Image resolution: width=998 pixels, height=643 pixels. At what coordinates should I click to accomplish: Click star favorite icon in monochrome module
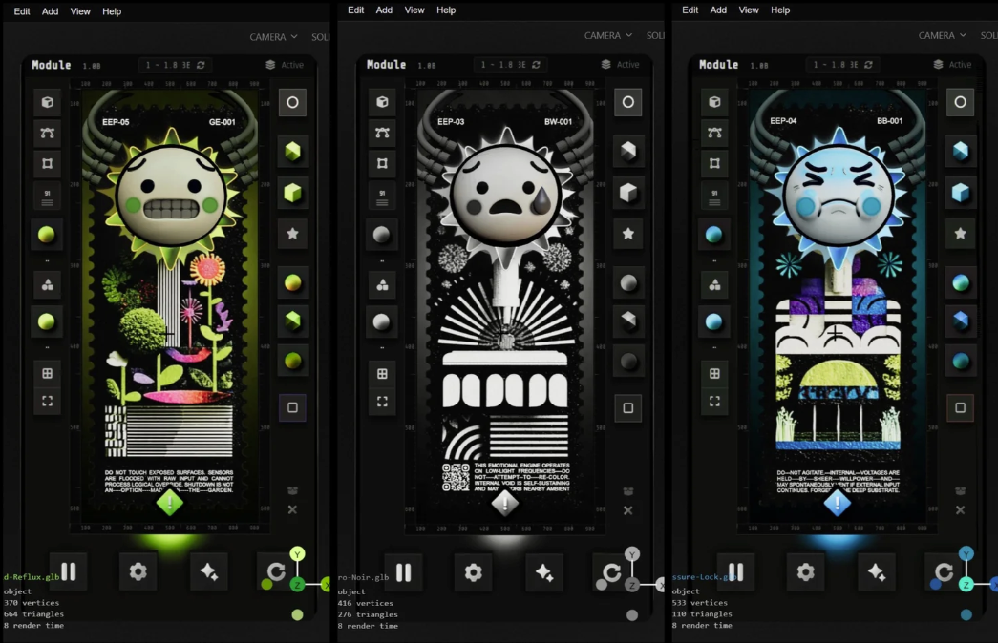pyautogui.click(x=628, y=234)
